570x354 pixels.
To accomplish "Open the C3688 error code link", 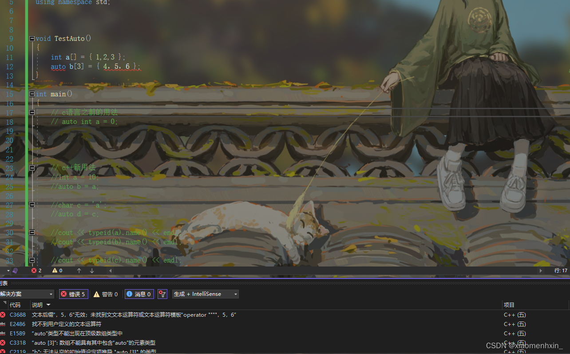I will click(x=18, y=315).
